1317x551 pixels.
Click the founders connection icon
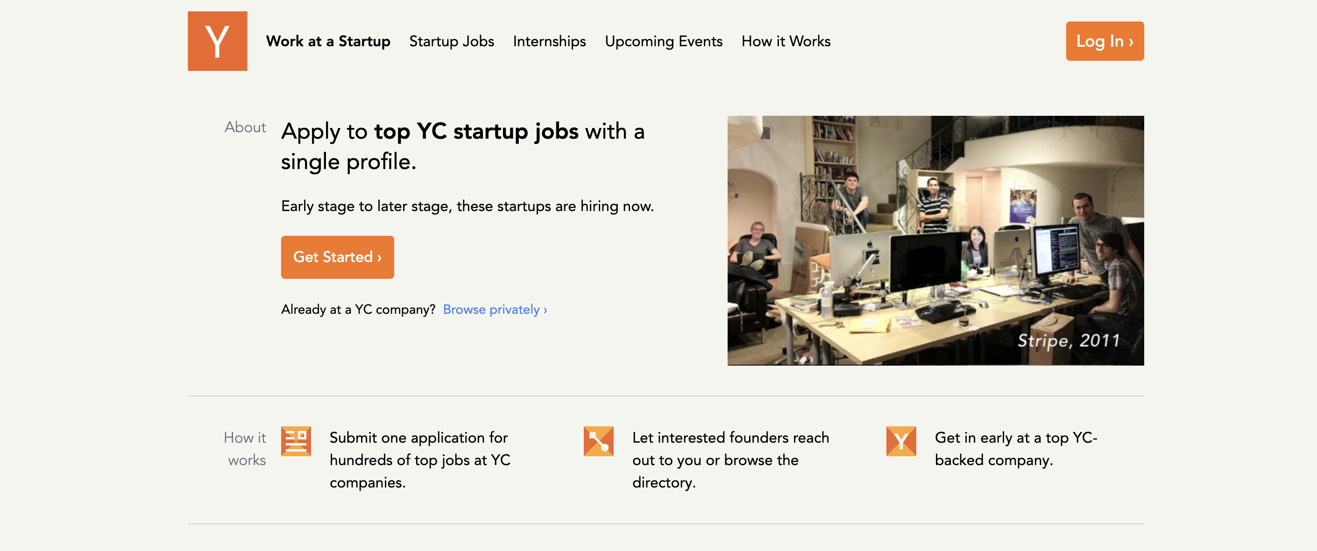pyautogui.click(x=598, y=441)
